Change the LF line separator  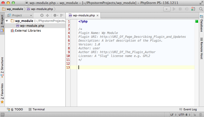pyautogui.click(x=173, y=115)
